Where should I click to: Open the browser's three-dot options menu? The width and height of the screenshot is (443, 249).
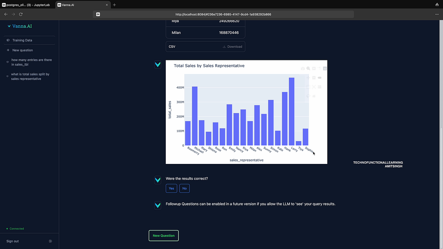coord(436,14)
